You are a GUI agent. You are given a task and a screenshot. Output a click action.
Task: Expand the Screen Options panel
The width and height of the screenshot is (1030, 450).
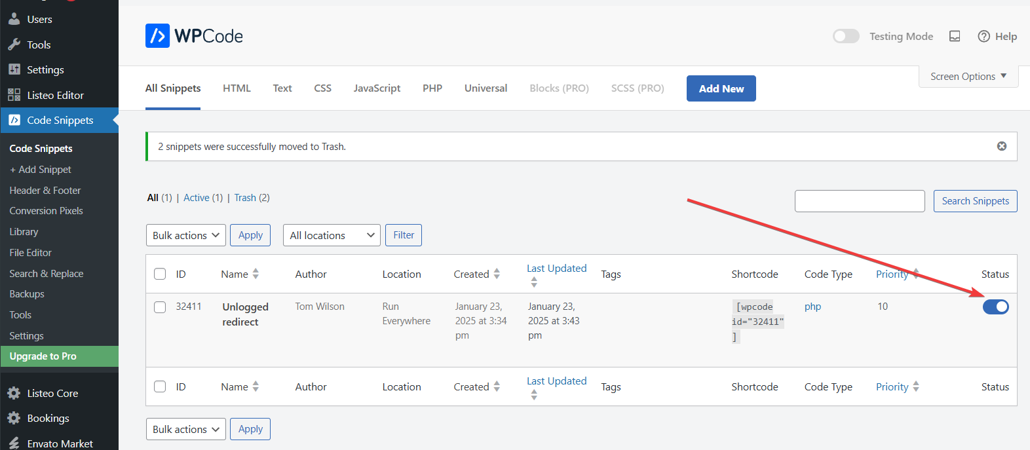click(968, 77)
